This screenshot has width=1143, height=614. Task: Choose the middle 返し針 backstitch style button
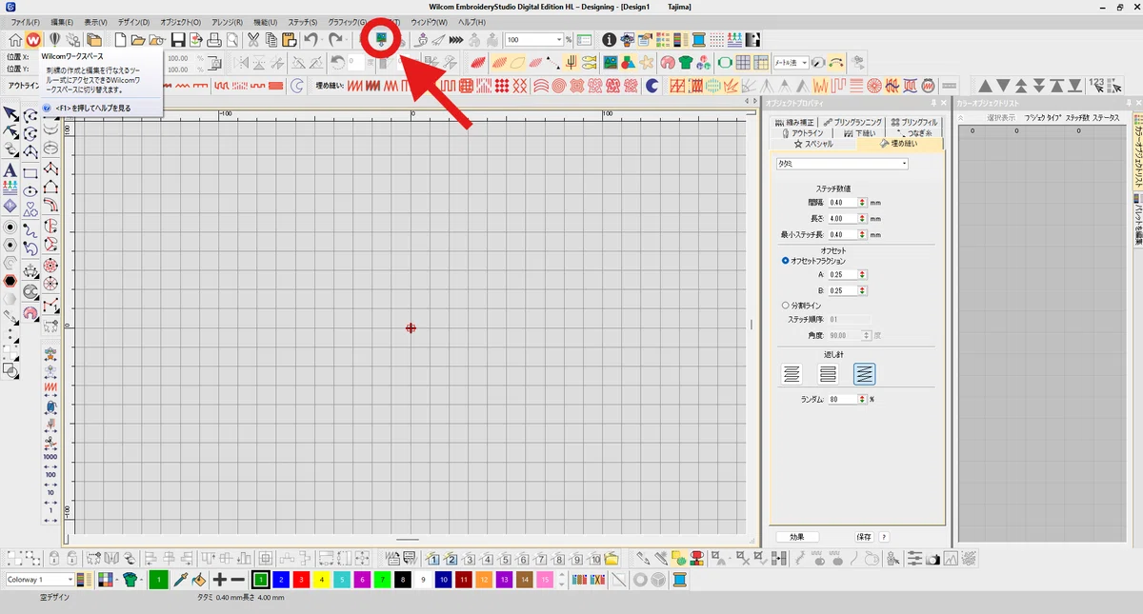pos(828,374)
